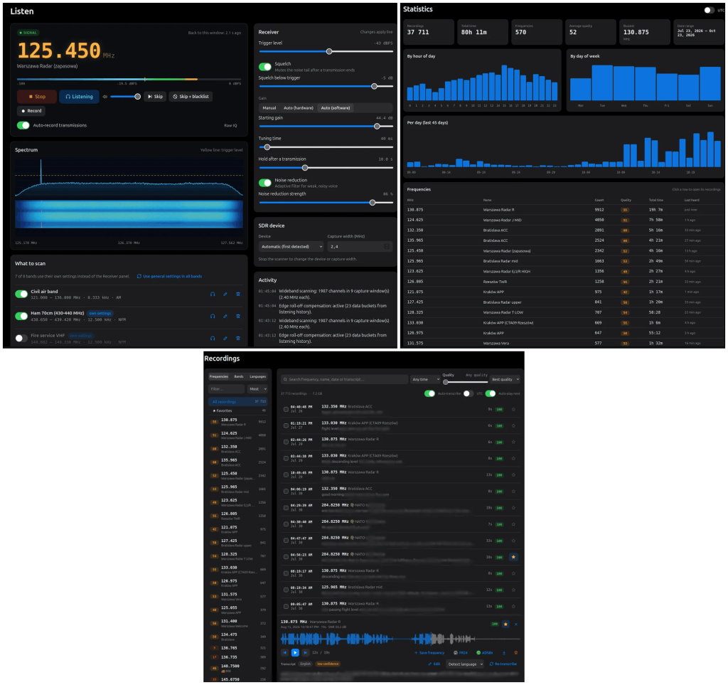Image resolution: width=728 pixels, height=685 pixels.
Task: Open FR24 for this recording
Action: point(461,652)
